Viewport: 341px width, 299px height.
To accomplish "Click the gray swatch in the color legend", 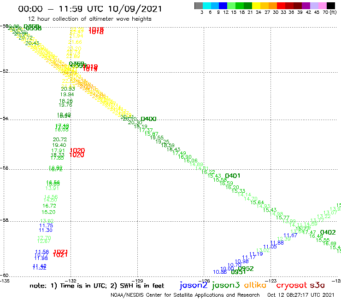I will click(199, 6).
